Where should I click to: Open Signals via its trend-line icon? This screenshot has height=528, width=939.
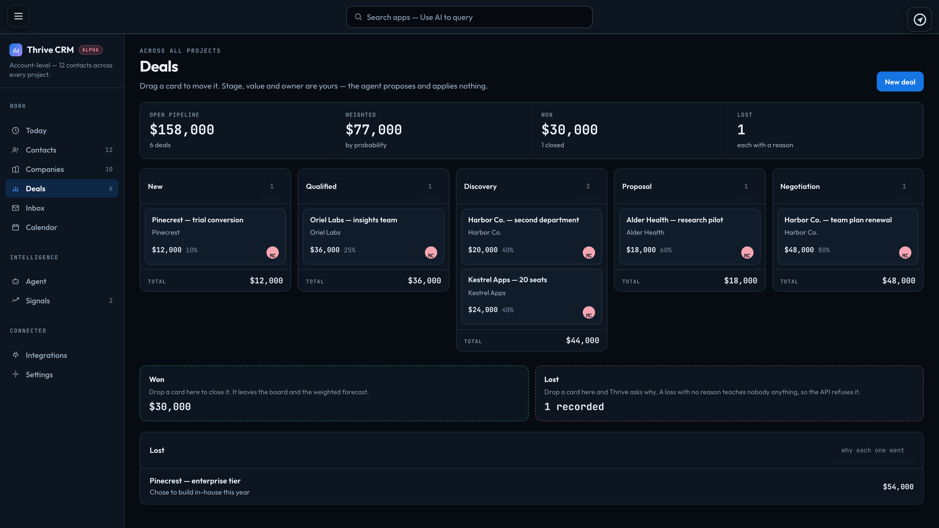(15, 300)
